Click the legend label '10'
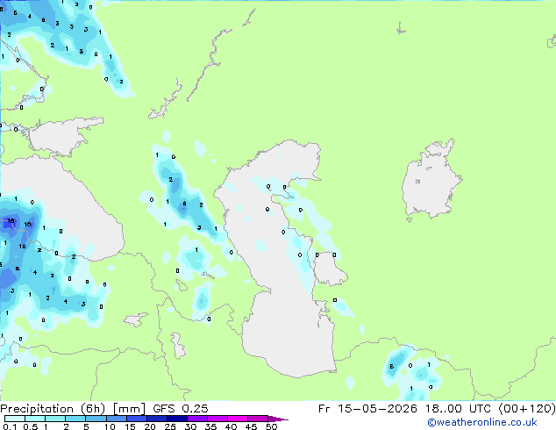 pos(110,426)
